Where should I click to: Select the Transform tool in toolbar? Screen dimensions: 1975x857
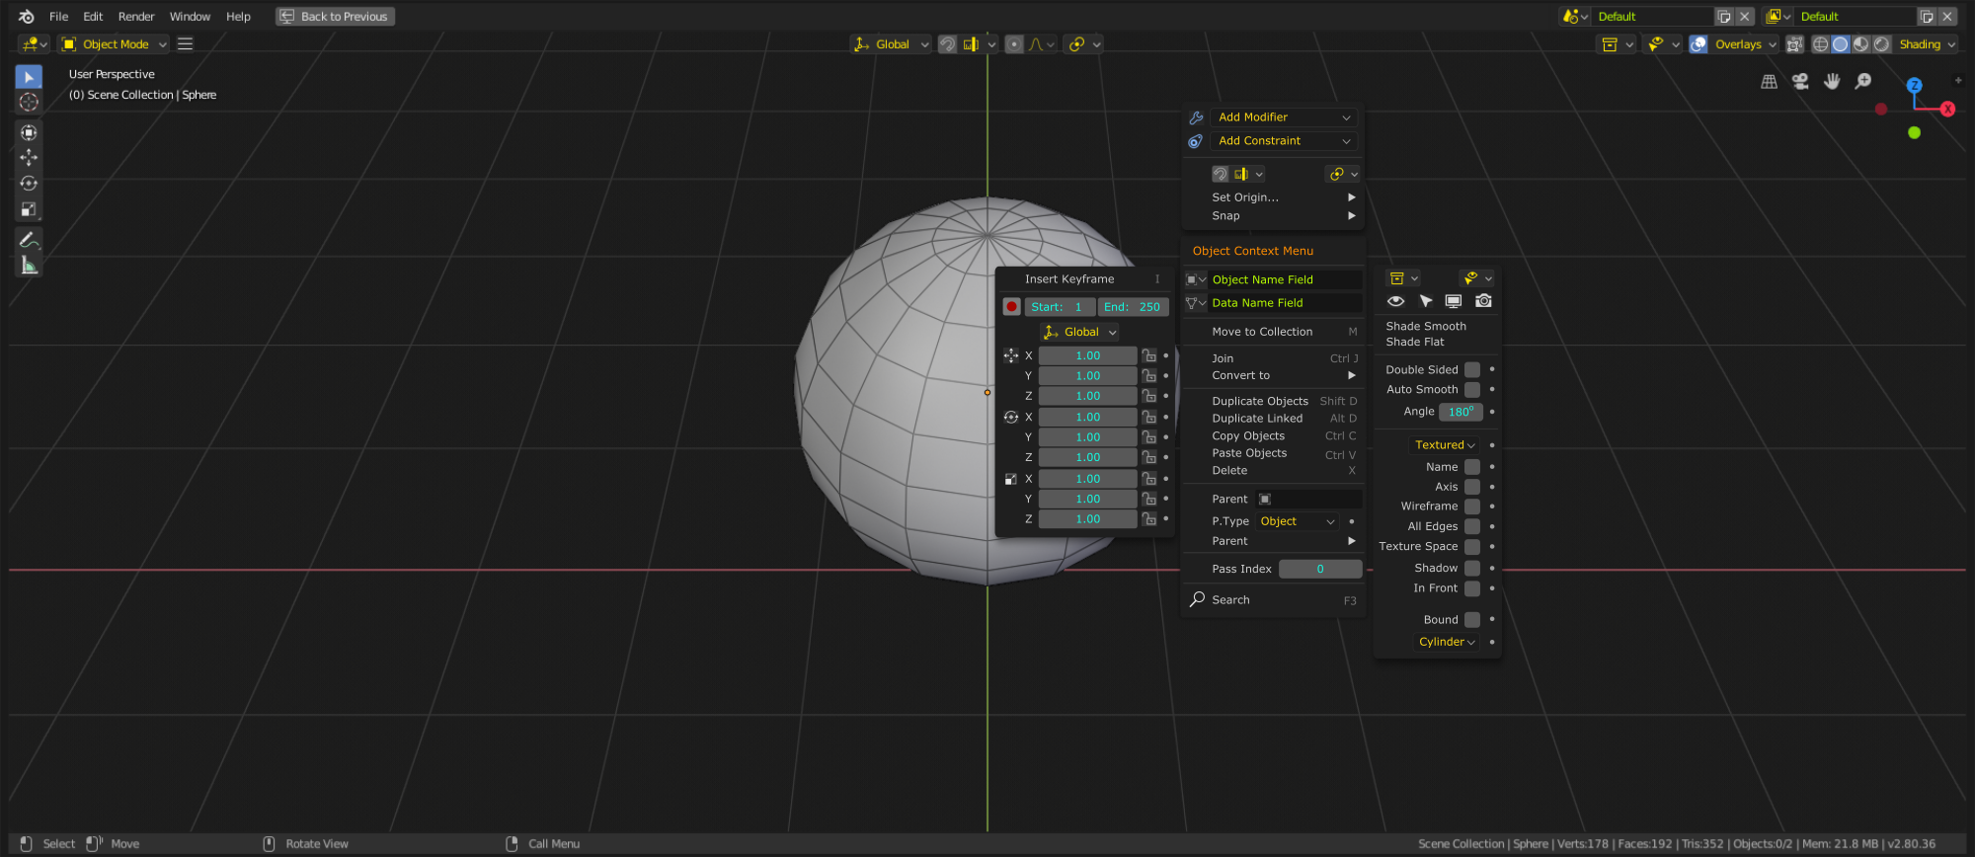click(x=29, y=132)
